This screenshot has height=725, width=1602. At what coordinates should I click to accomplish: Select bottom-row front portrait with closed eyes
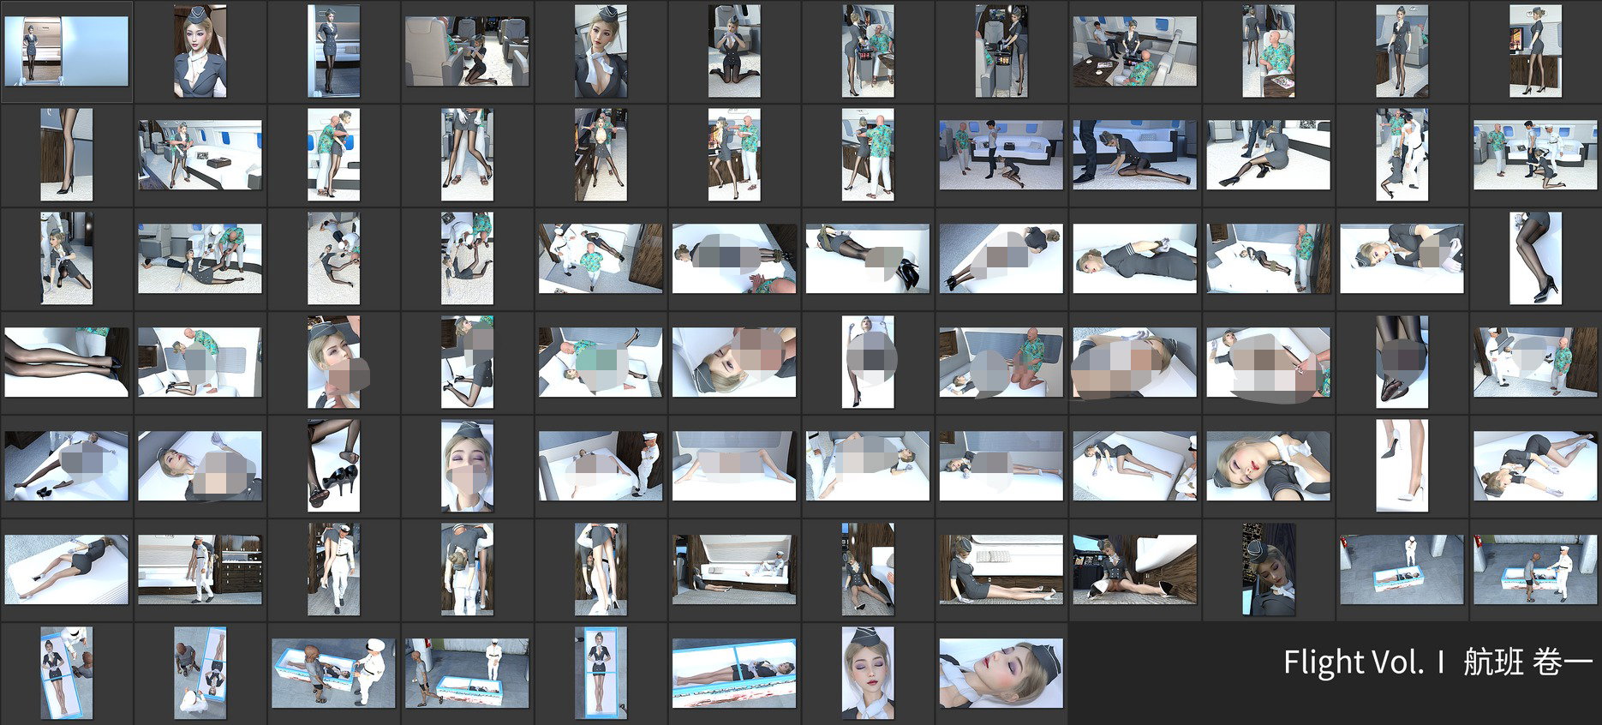[x=868, y=673]
